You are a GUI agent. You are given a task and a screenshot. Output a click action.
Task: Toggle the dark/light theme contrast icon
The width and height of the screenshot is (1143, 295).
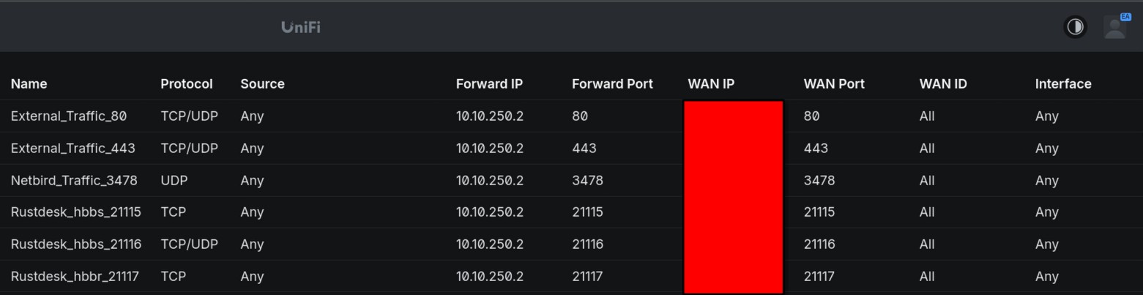click(x=1075, y=27)
